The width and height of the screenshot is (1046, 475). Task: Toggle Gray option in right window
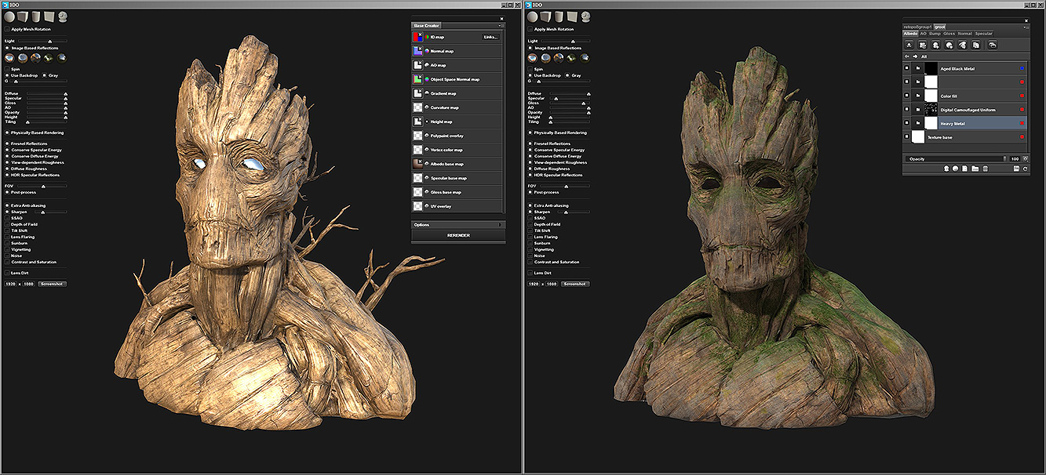pyautogui.click(x=567, y=75)
